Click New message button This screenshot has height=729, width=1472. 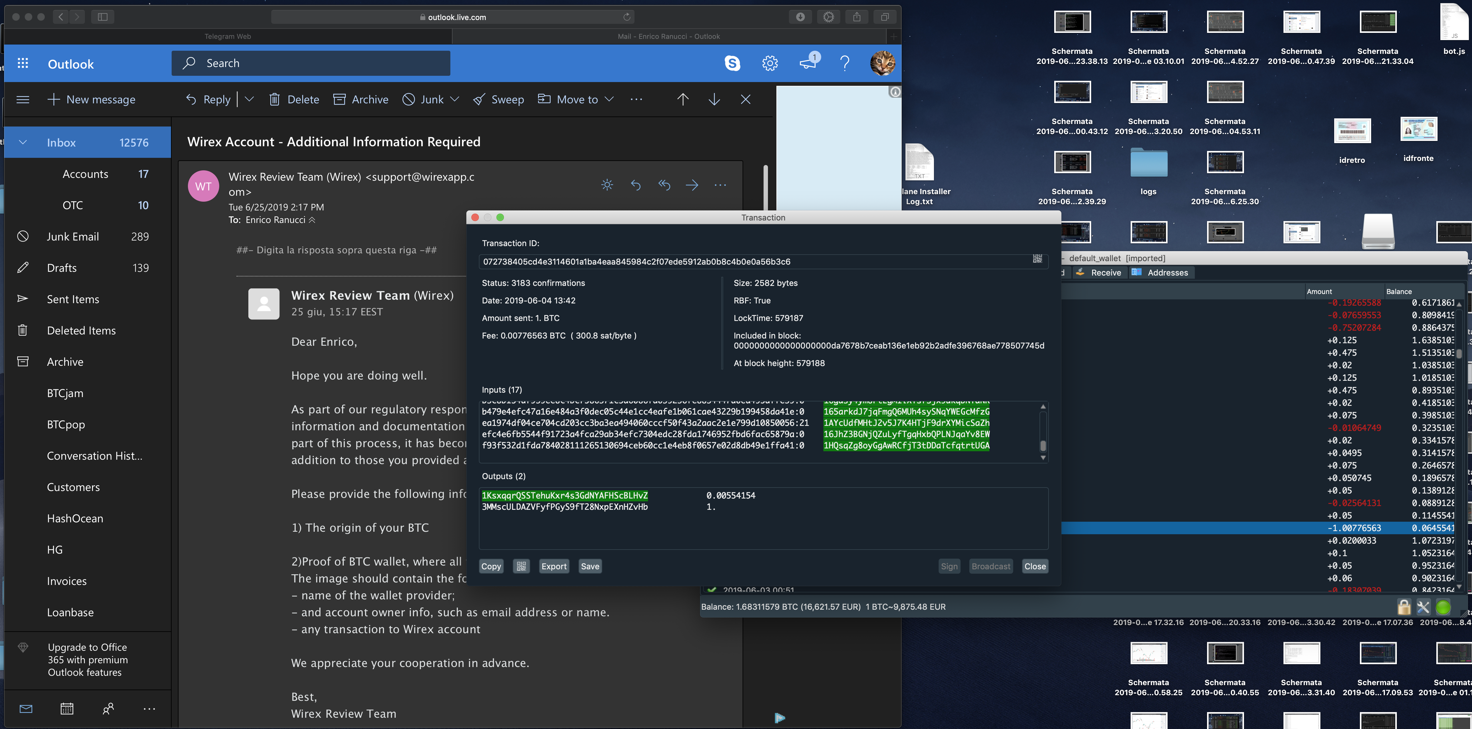coord(91,99)
